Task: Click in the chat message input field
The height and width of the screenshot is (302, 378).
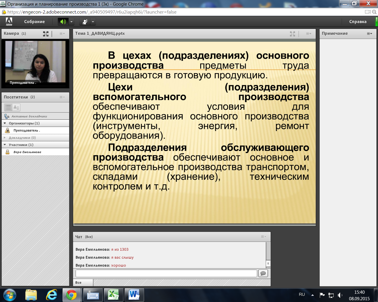Action: coord(166,273)
